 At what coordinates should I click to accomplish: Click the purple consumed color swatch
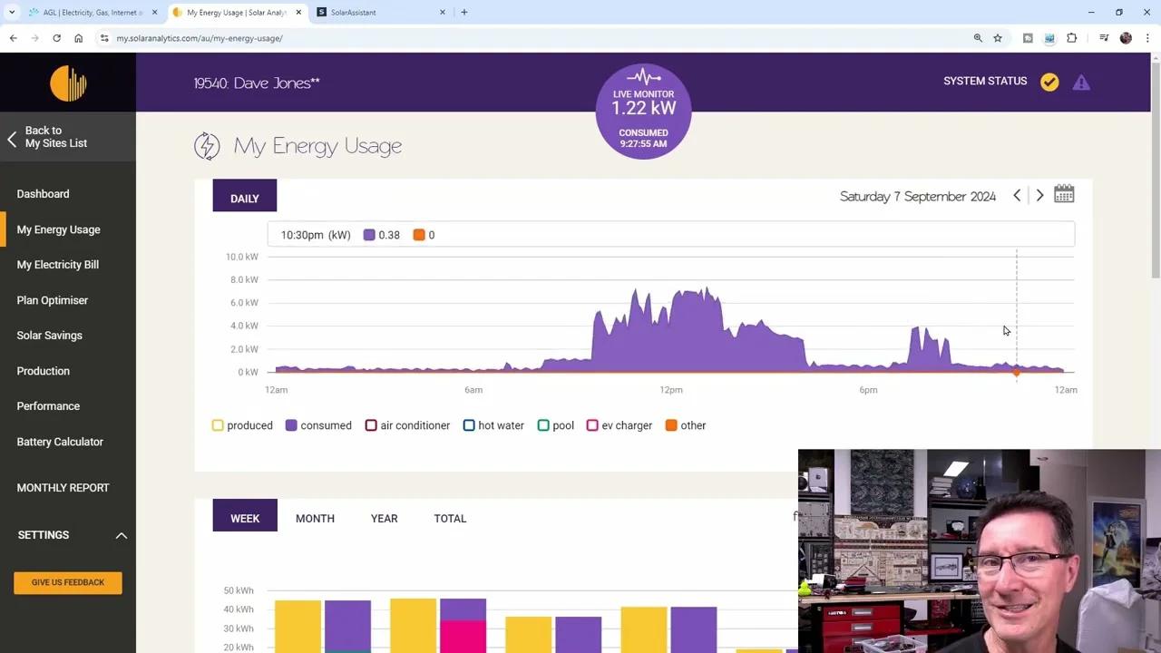click(290, 424)
